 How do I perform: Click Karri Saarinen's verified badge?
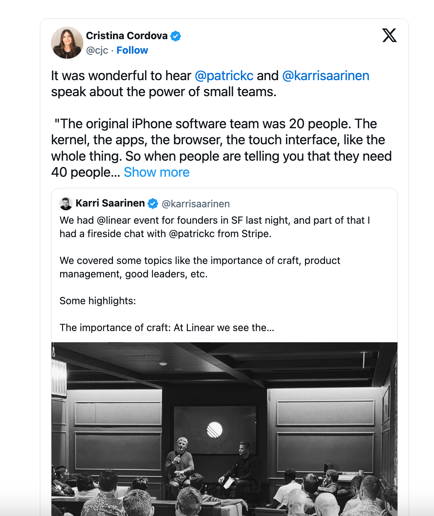[153, 204]
